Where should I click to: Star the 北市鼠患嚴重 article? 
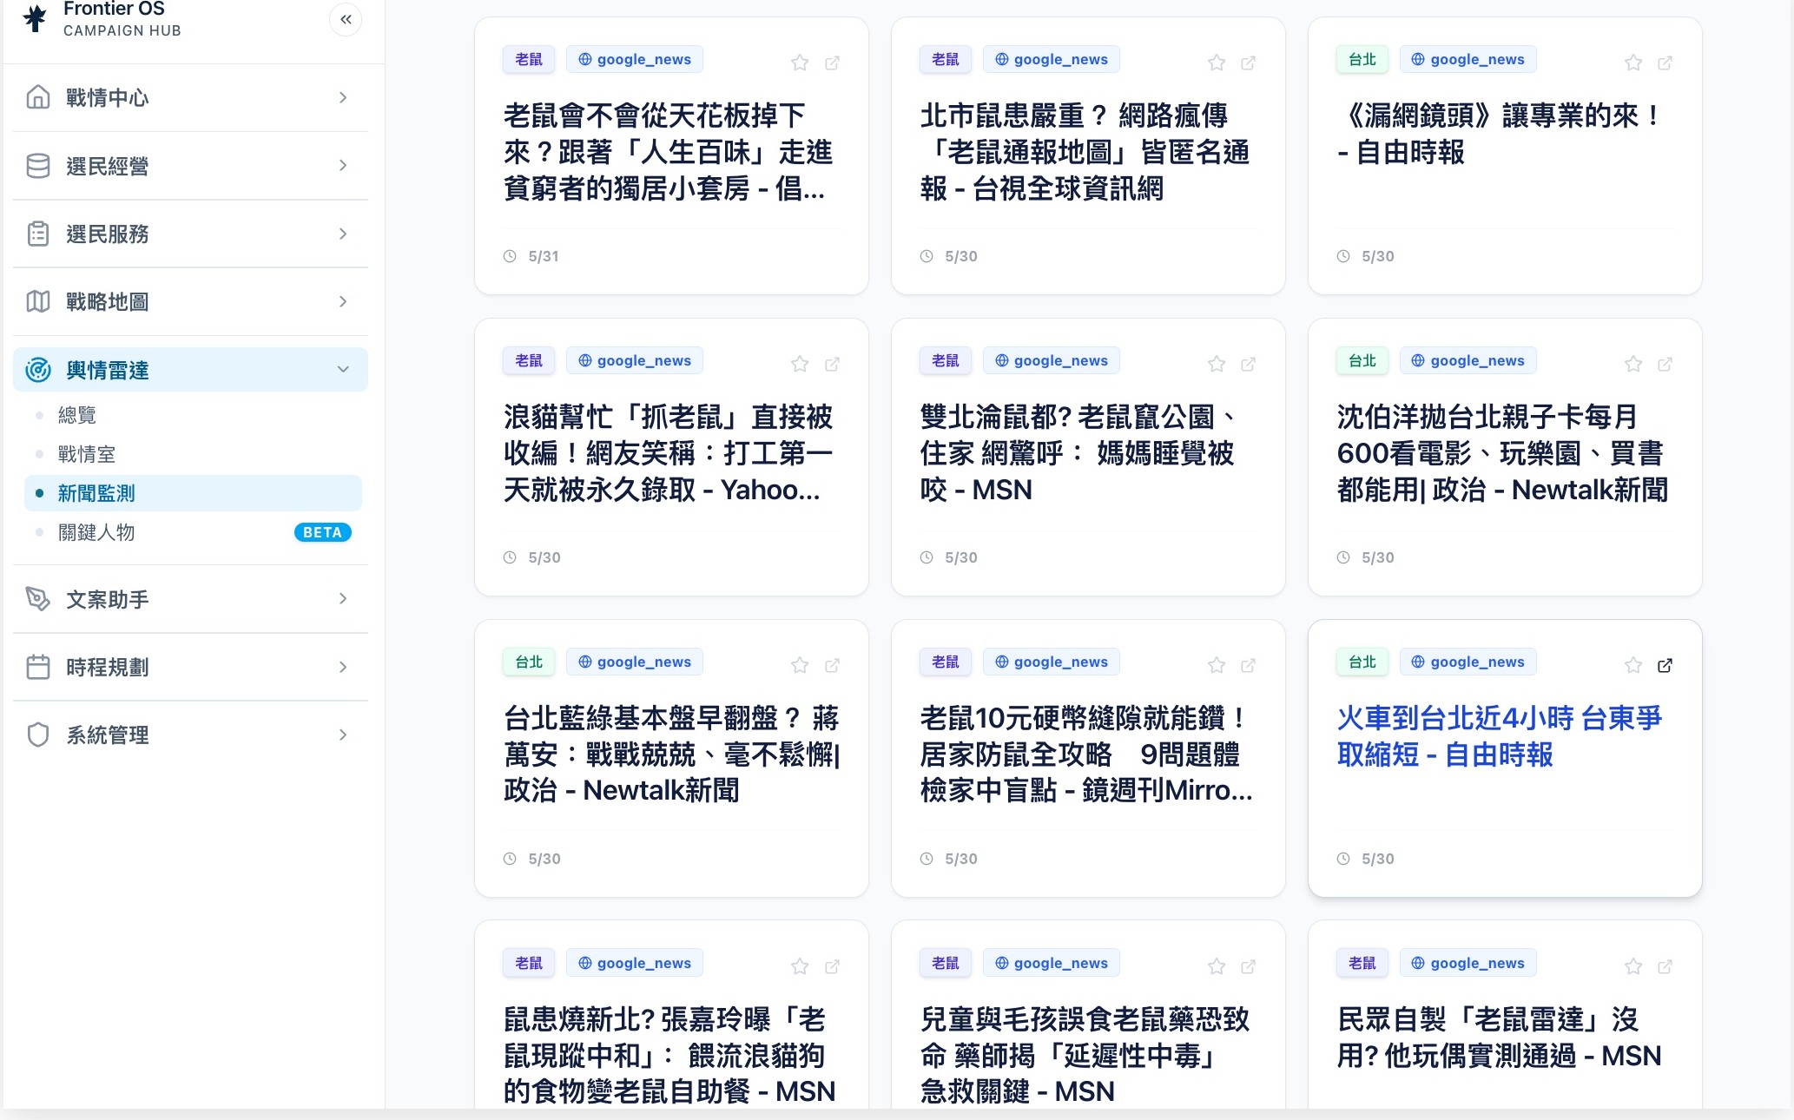click(1217, 63)
